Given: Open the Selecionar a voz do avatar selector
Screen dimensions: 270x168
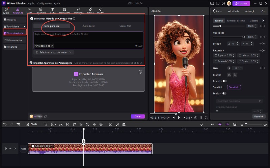Looking at the screenshot, I should click(x=54, y=52).
